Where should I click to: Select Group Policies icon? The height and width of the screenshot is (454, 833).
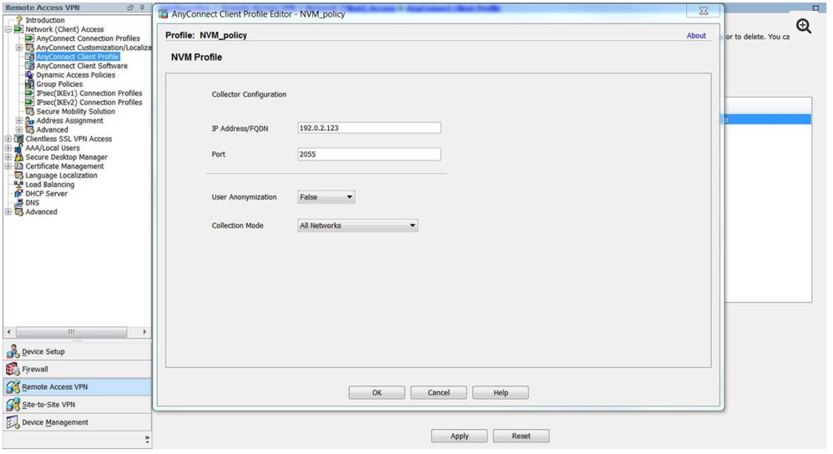pos(30,84)
